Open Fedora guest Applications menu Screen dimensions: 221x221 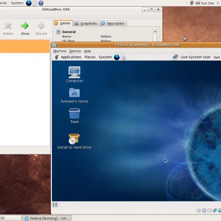71,57
